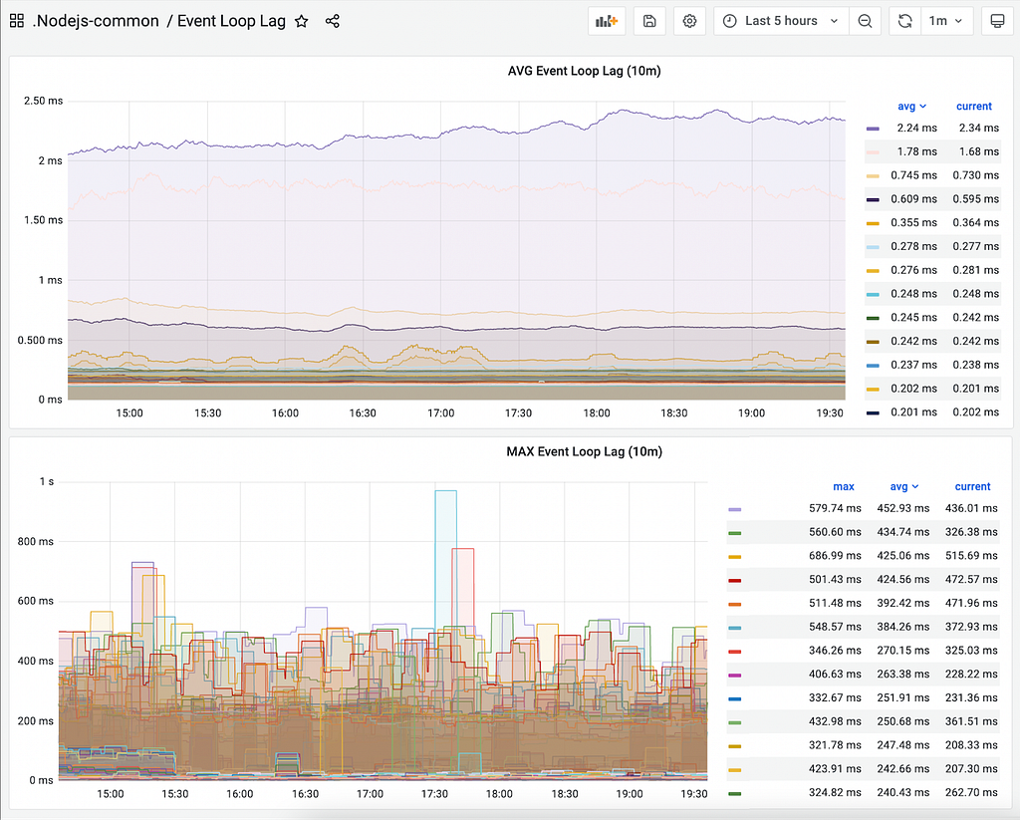This screenshot has width=1020, height=820.
Task: Toggle the 0.745 ms avg legend series
Action: (932, 175)
